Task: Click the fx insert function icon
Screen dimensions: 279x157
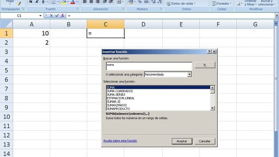Action: (x=63, y=16)
